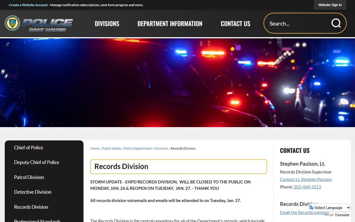Click the police lights banner image
The height and width of the screenshot is (222, 355).
coord(177,83)
